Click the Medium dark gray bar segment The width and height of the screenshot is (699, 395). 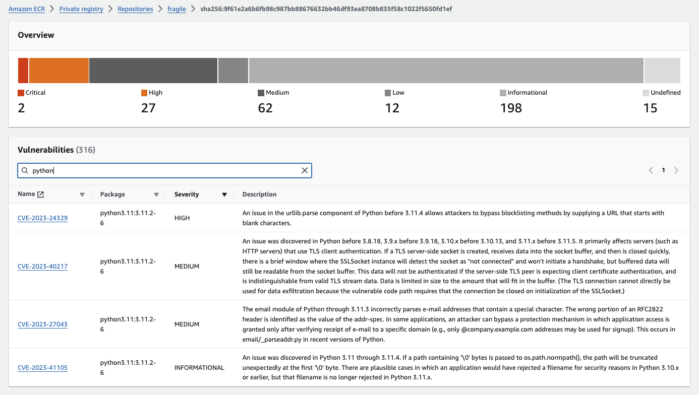(153, 71)
